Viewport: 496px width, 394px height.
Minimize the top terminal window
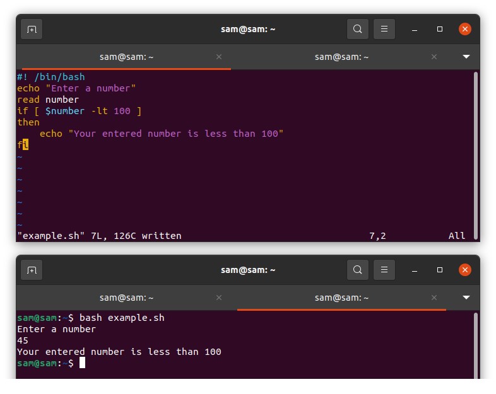pyautogui.click(x=415, y=30)
